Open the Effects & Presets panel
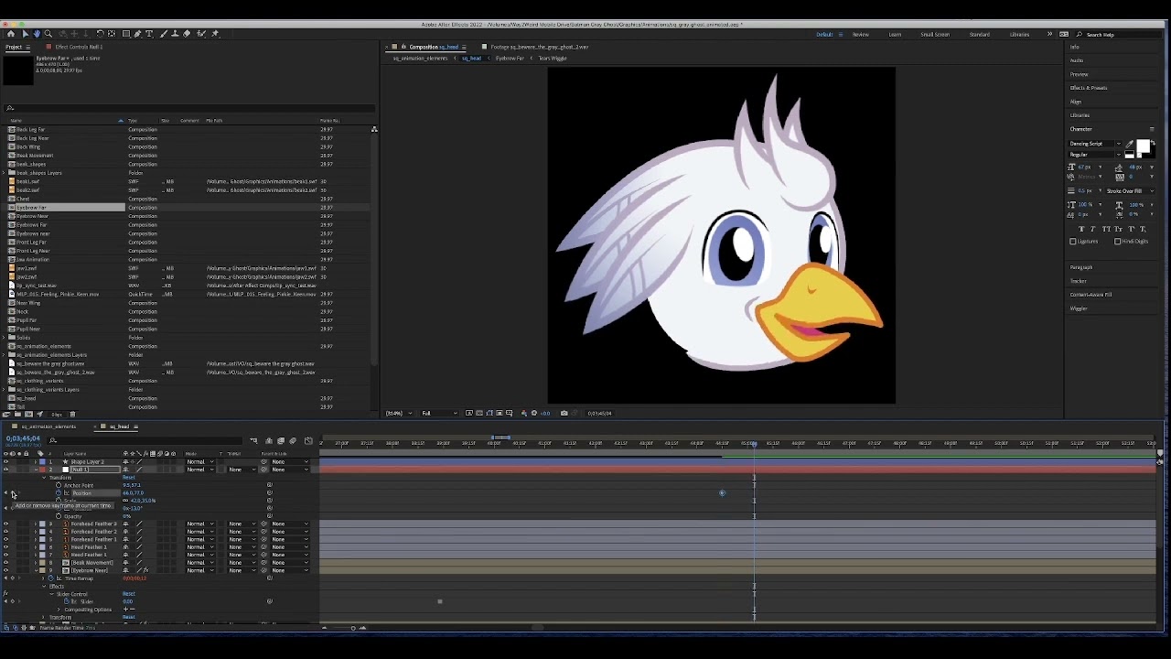 coord(1089,88)
